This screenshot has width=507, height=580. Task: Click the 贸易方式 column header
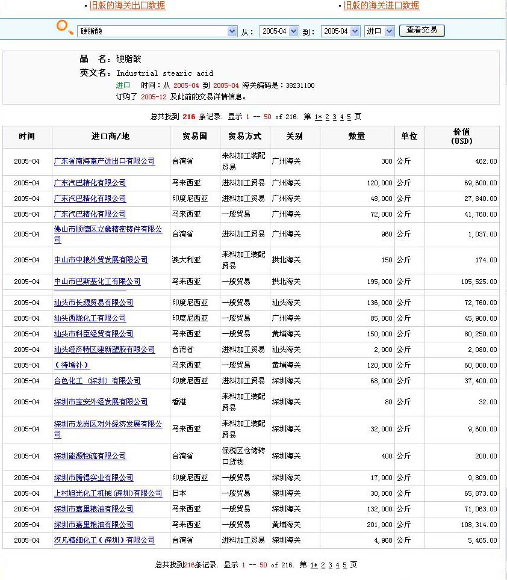245,137
